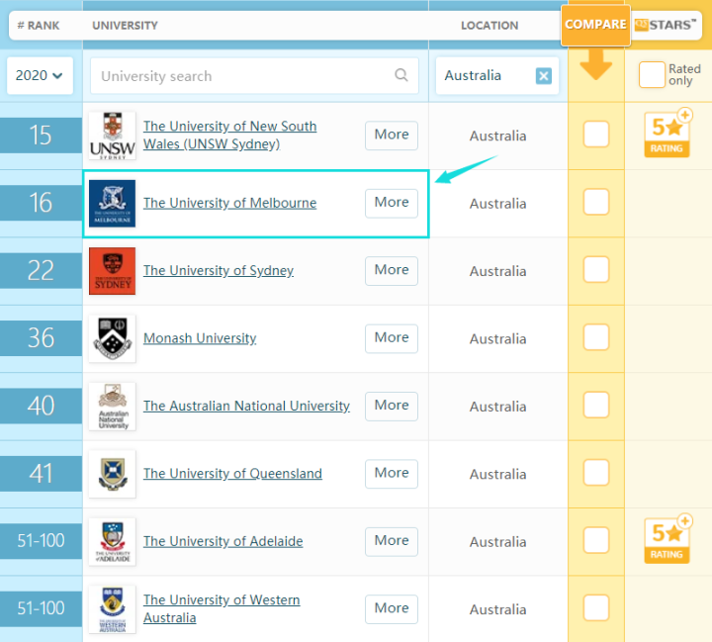Open the UNSW Sydney logo
The image size is (712, 642).
point(112,136)
